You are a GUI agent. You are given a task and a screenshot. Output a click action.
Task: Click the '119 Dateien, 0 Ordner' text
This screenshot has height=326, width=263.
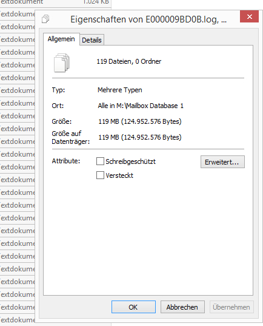click(128, 61)
